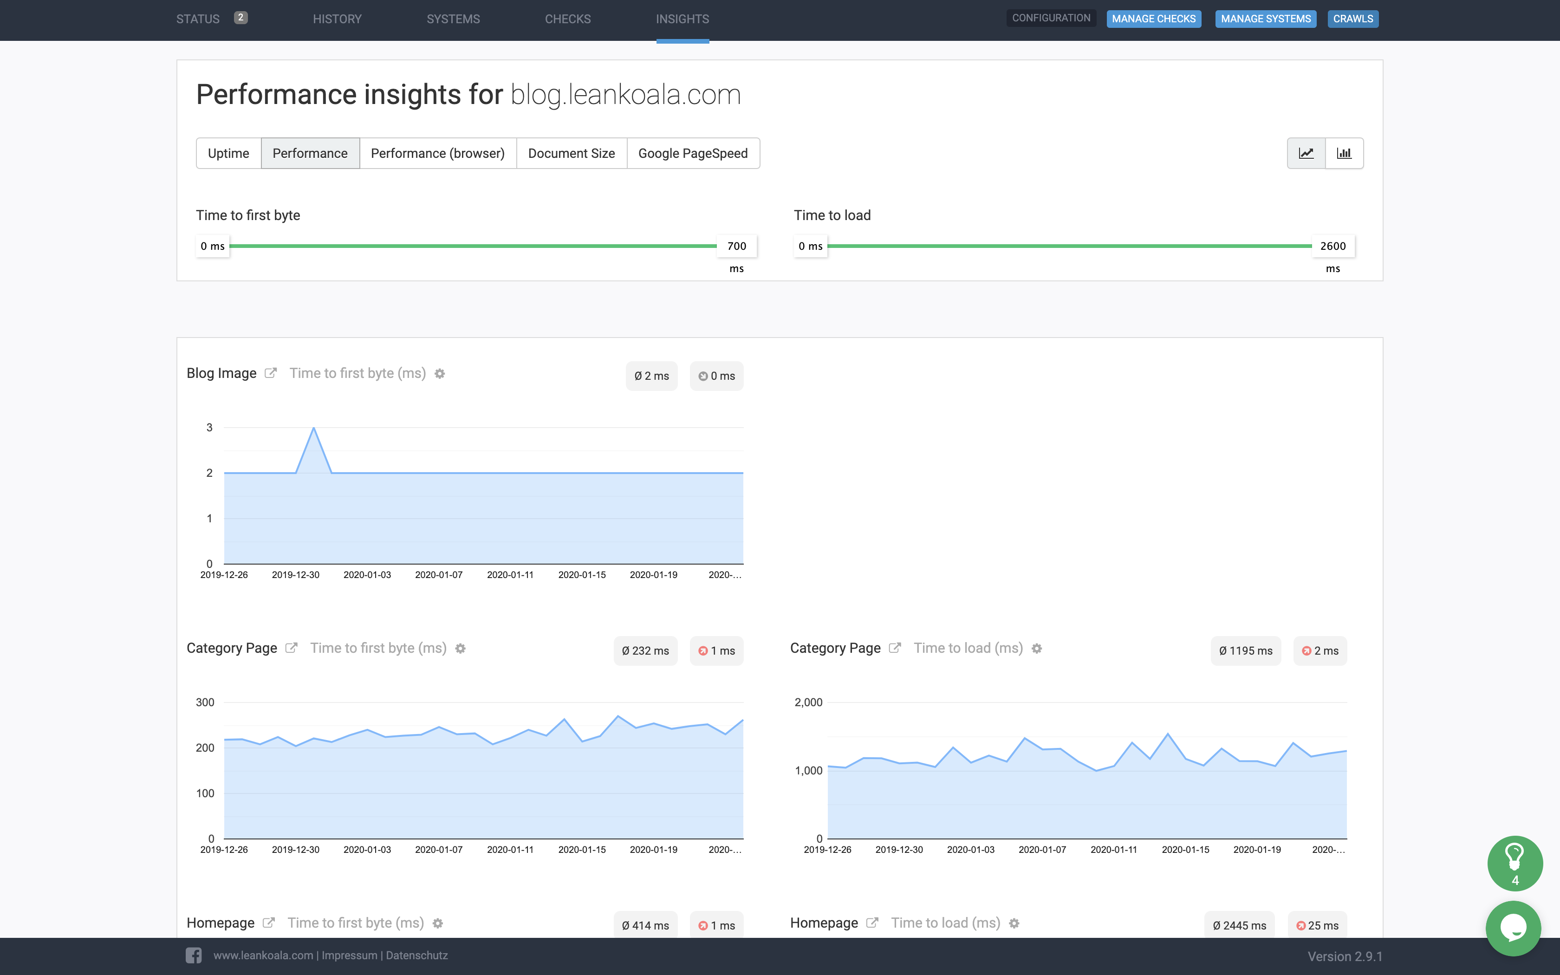Open the chat bubble widget
Image resolution: width=1560 pixels, height=975 pixels.
click(x=1513, y=928)
